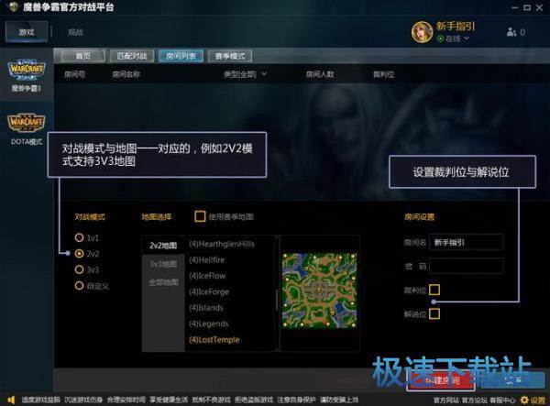Image resolution: width=550 pixels, height=406 pixels.
Task: Focus the 房间名 room name field
Action: pos(467,242)
